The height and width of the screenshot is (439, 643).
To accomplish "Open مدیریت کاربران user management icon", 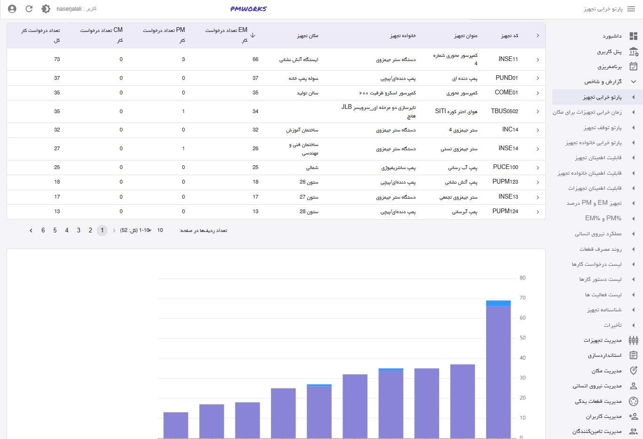I will coord(634,416).
